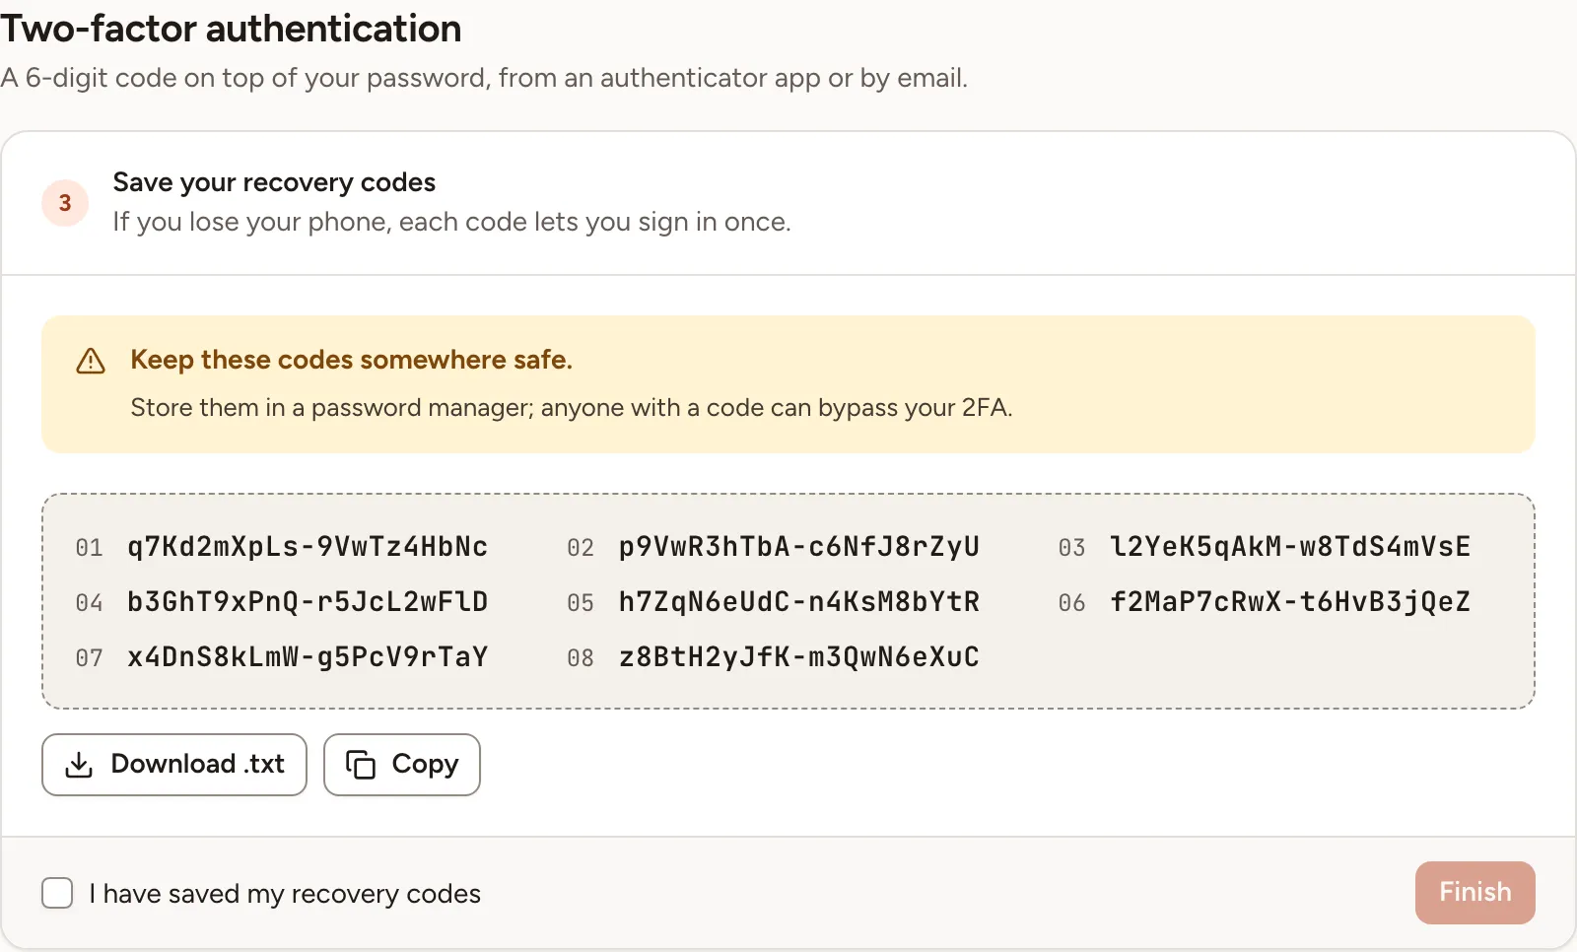Click the 'Keep these codes somewhere safe.' heading
Image resolution: width=1577 pixels, height=952 pixels.
351,360
